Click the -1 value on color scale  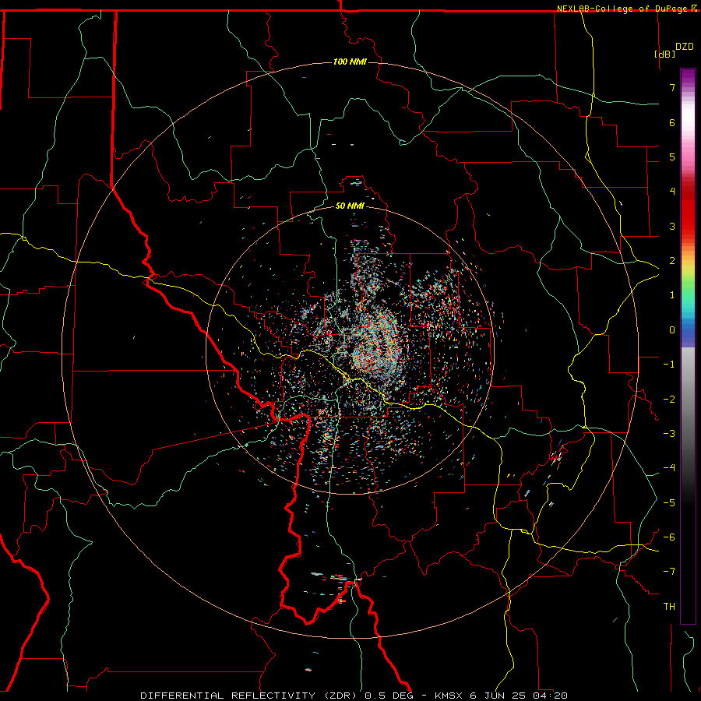[669, 365]
